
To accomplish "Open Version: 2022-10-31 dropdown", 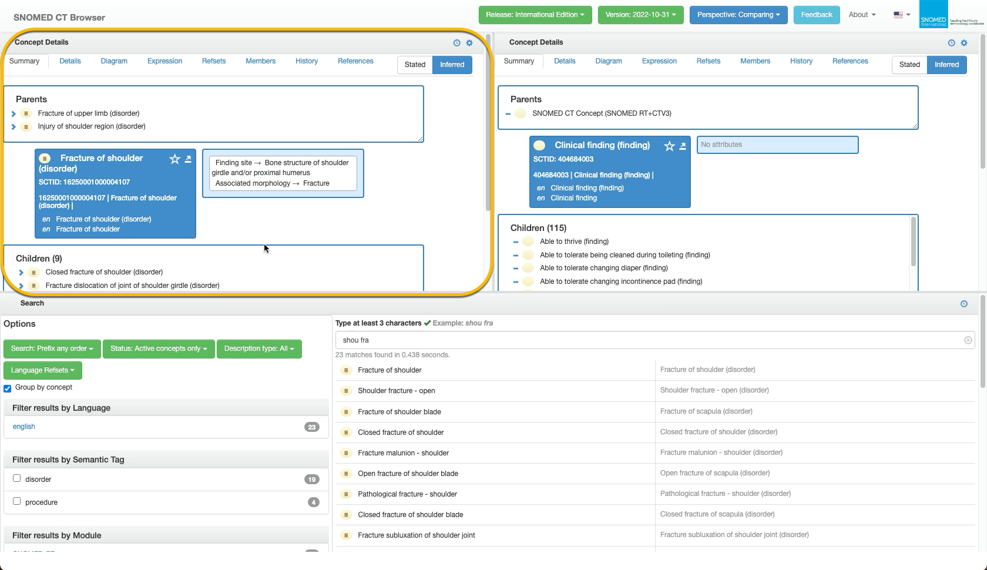I will pos(640,15).
